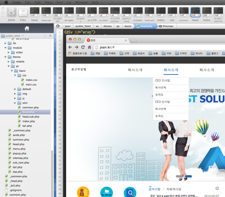The height and width of the screenshot is (197, 225).
Task: Open main.css in the file tree
Action: tap(31, 84)
